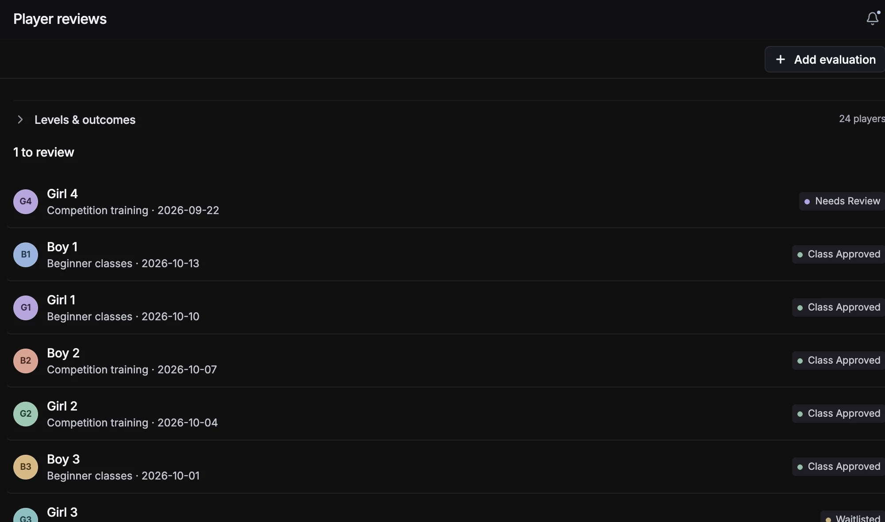The image size is (885, 522).
Task: Click the Girl 4 player name
Action: click(62, 194)
